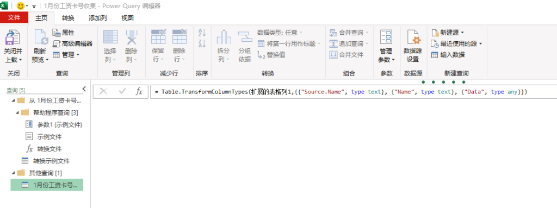Click the Properties (属性) icon
Viewport: 557px width, 208px height.
coord(57,33)
